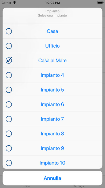
Task: Tap the Impianto 7 circle icon
Action: (x=9, y=119)
